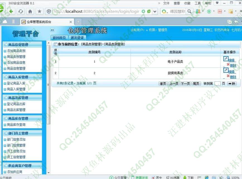242x179 pixels.
Task: Click the 退出登录 tab button
Action: (x=77, y=38)
